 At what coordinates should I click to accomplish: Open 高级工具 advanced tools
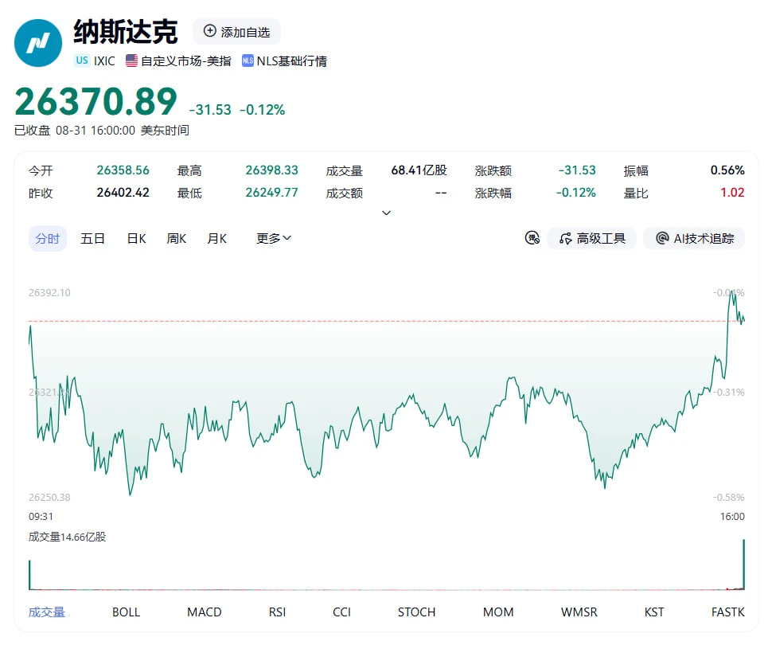(x=592, y=238)
